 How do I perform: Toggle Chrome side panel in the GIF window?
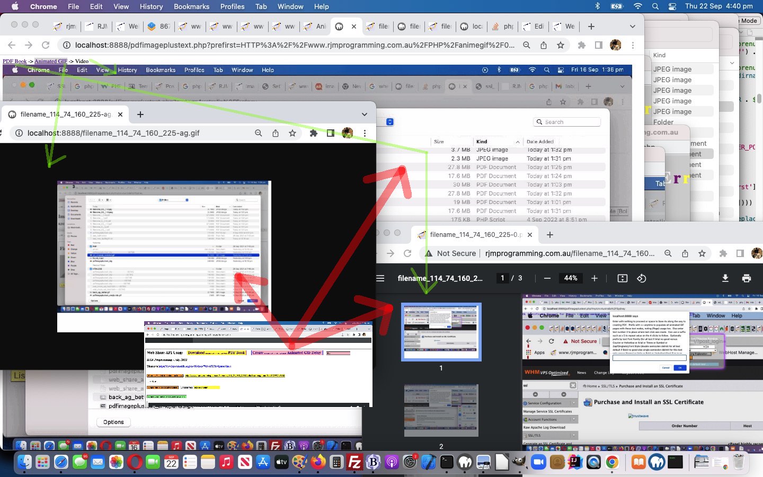pos(331,133)
